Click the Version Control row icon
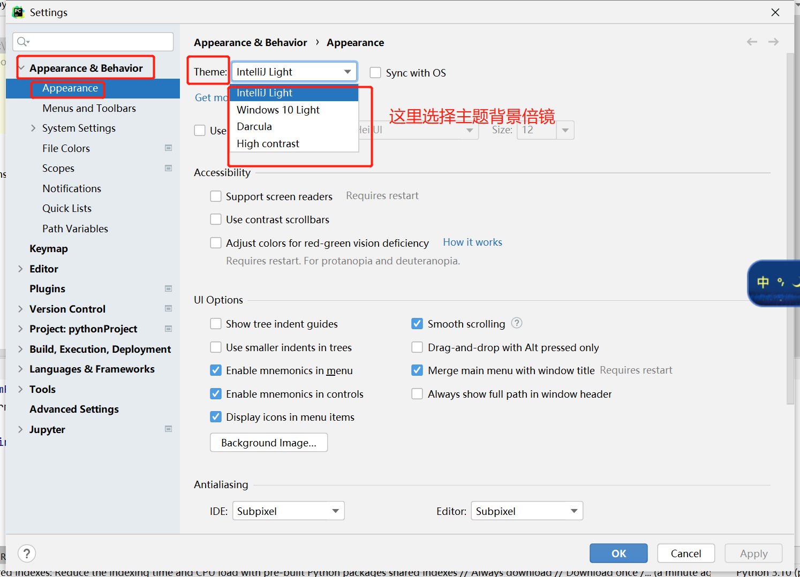Screen dimensions: 800x577 (169, 309)
